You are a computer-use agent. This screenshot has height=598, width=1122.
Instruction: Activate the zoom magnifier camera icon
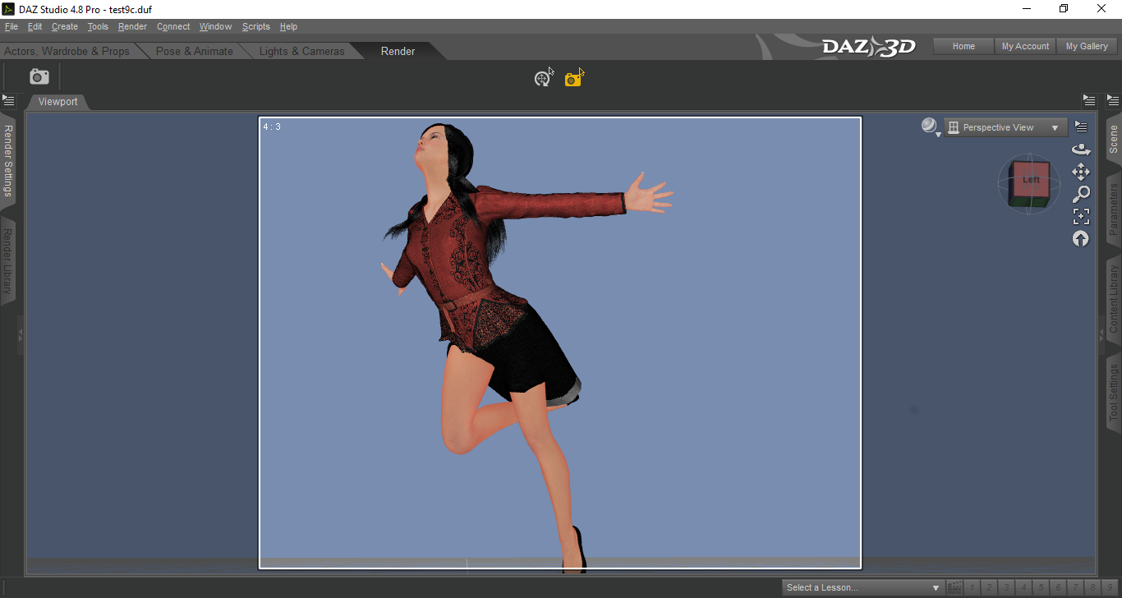(x=1081, y=194)
